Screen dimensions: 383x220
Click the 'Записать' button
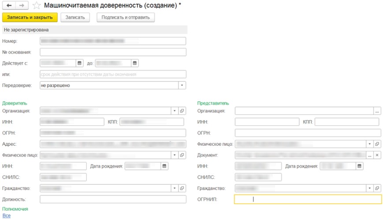(75, 17)
